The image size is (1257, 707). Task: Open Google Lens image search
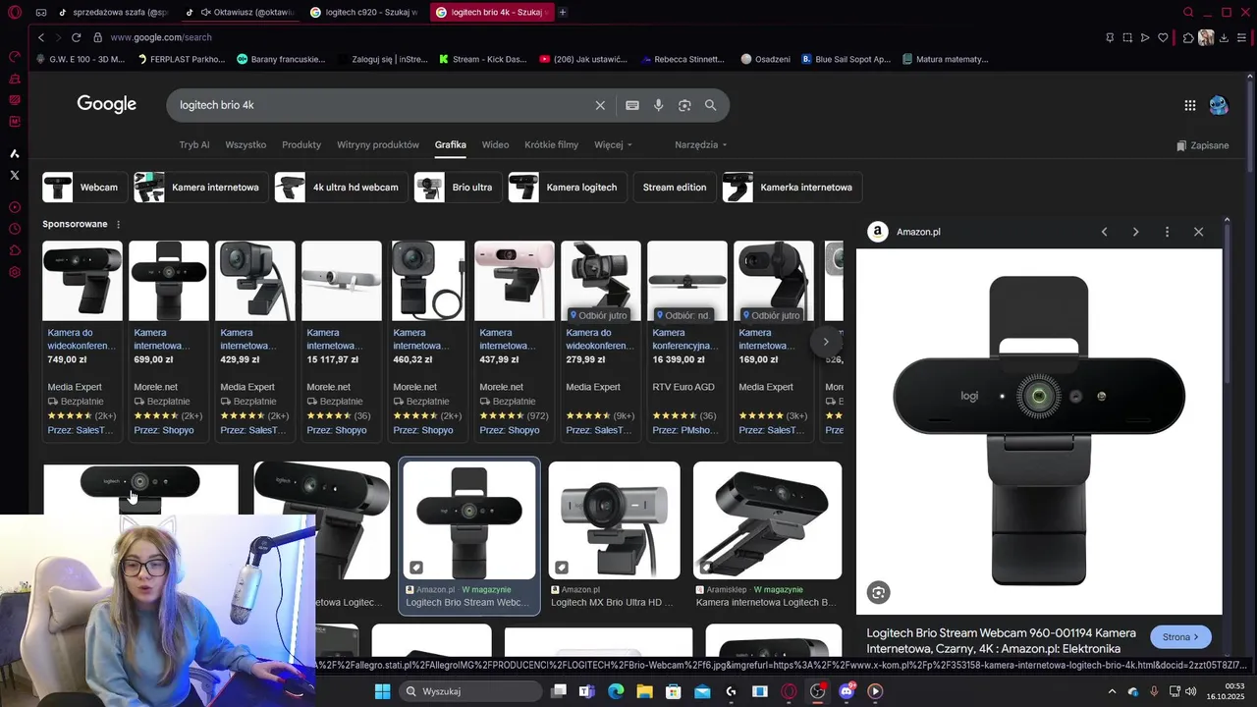[684, 105]
